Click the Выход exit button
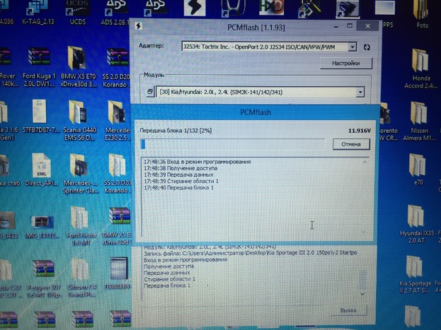441x330 pixels. point(348,310)
